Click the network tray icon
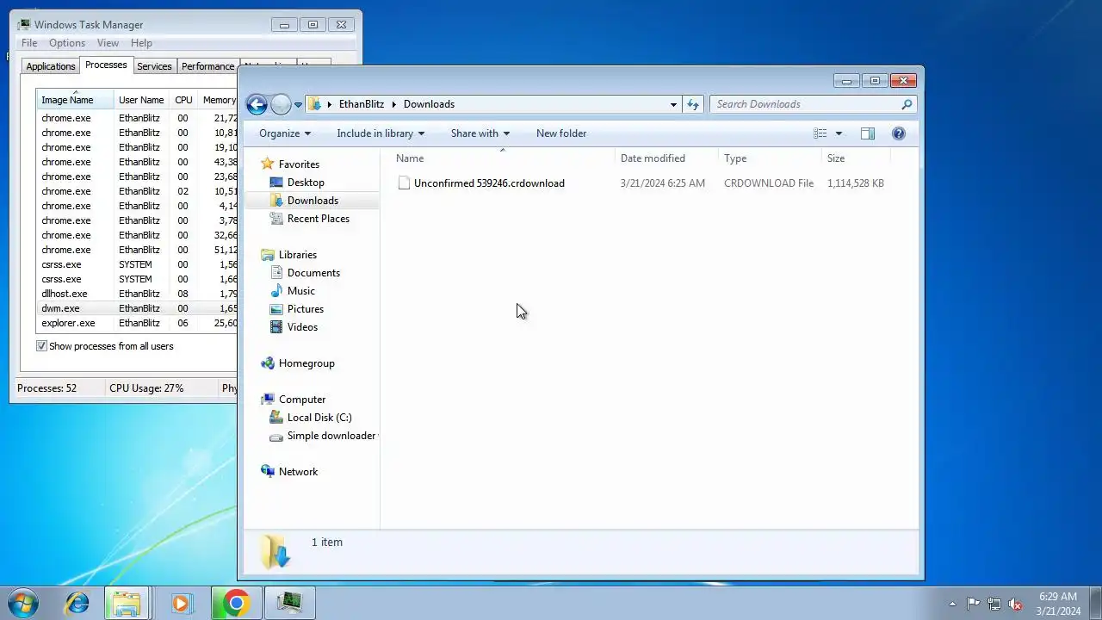This screenshot has width=1102, height=620. coord(994,604)
